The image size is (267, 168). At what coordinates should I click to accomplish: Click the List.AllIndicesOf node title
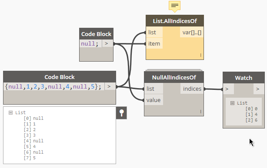coord(175,21)
